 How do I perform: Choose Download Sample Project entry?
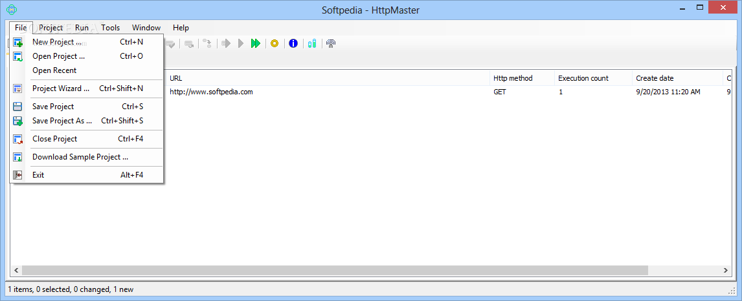click(87, 156)
